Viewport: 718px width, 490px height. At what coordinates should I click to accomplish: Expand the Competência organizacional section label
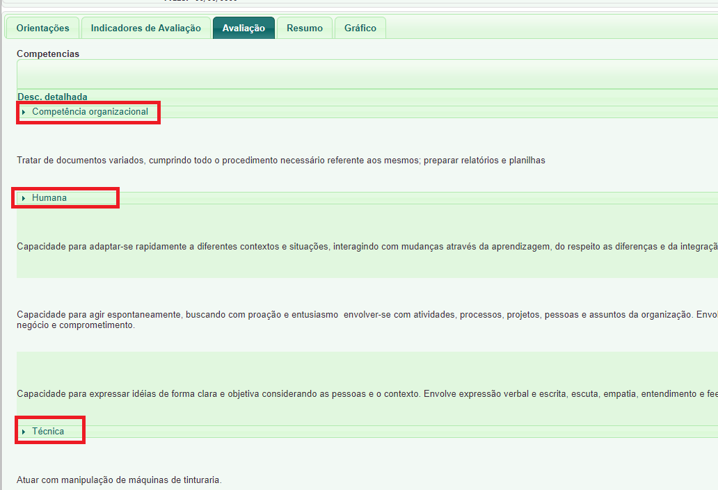(90, 112)
